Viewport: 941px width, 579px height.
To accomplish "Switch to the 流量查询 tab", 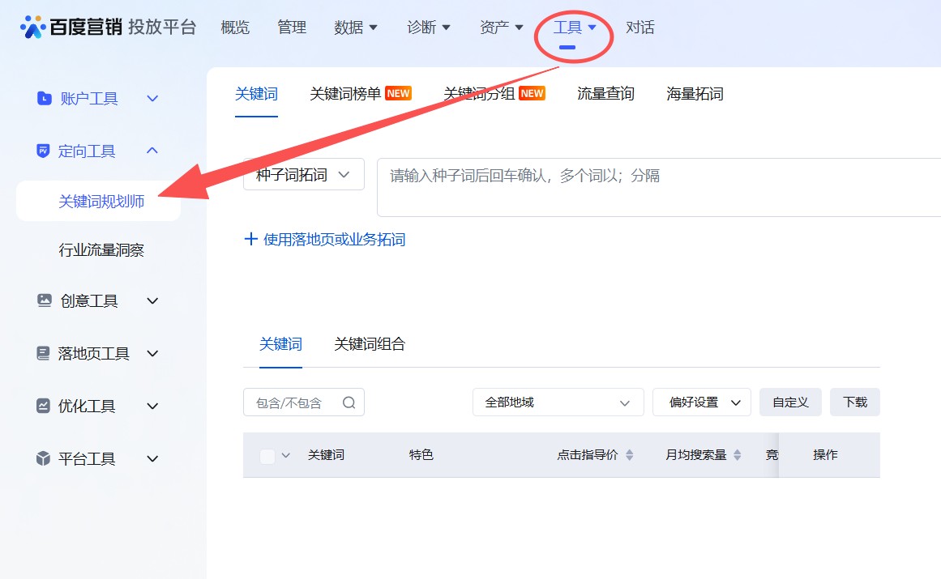I will (605, 93).
